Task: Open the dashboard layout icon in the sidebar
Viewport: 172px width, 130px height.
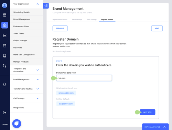Action: click(x=4, y=15)
